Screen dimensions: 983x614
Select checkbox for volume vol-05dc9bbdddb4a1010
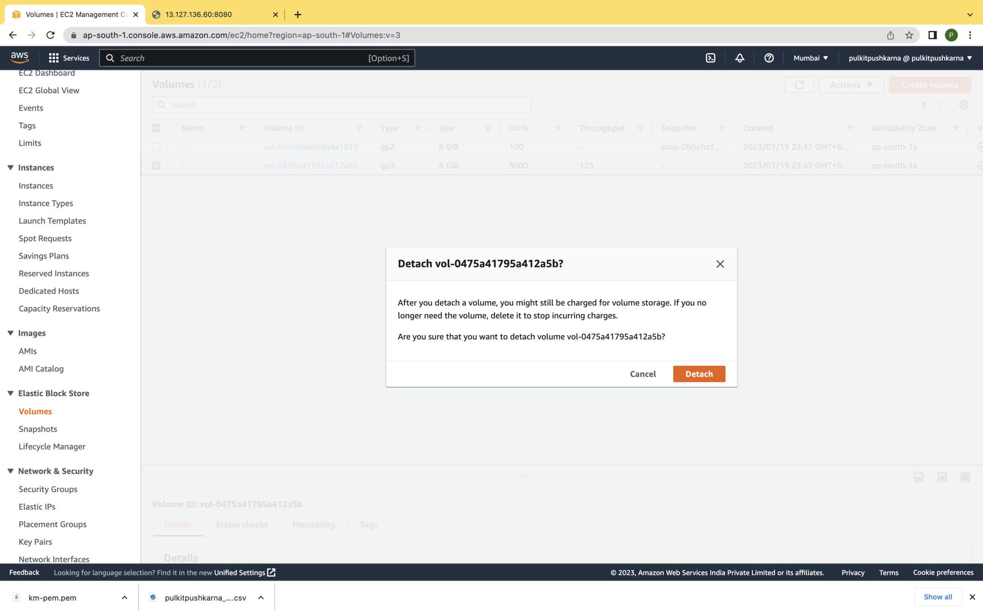[156, 147]
